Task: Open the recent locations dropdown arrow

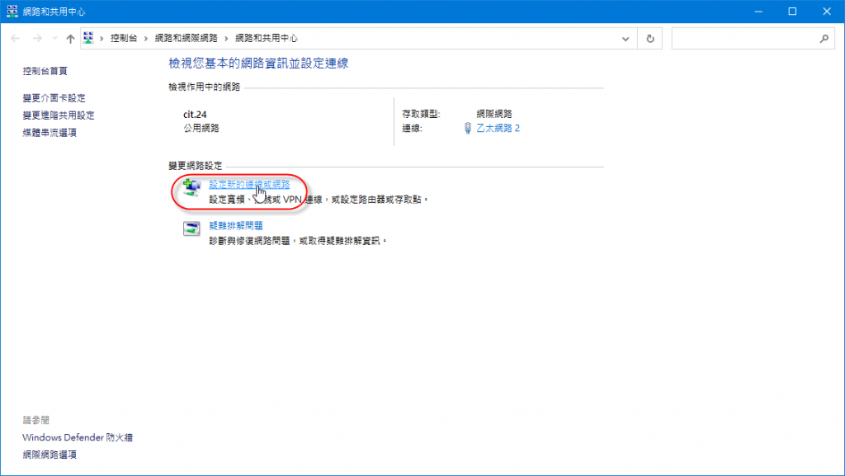Action: (x=55, y=39)
